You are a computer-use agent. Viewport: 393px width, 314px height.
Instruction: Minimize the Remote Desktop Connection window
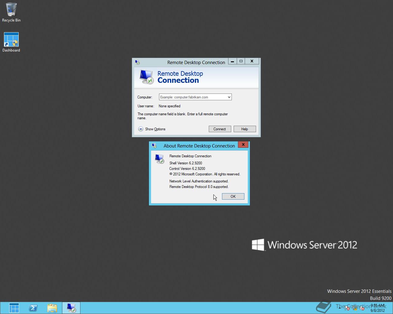click(x=232, y=61)
